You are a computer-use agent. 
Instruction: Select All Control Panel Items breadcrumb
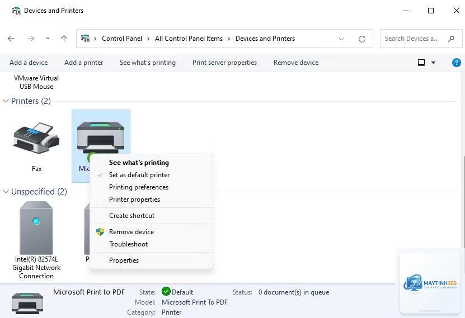coord(189,39)
